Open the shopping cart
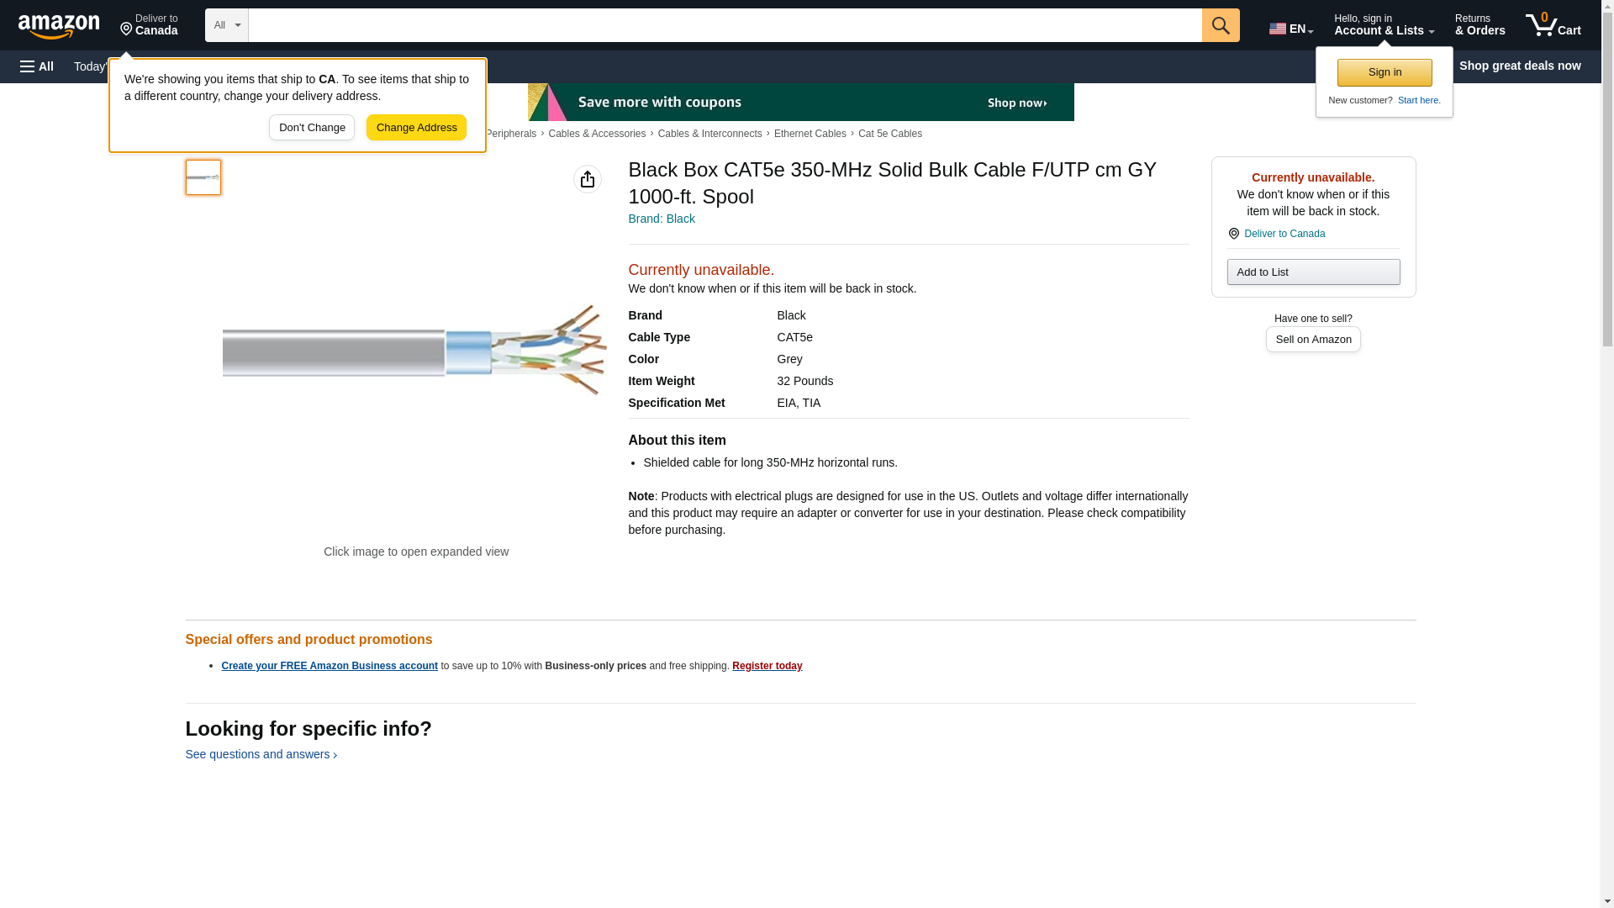 [x=1553, y=25]
